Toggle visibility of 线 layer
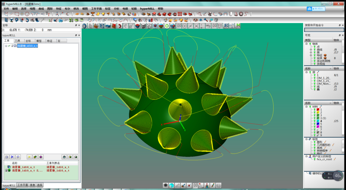Screen dimensions: 346x190 [314, 87]
